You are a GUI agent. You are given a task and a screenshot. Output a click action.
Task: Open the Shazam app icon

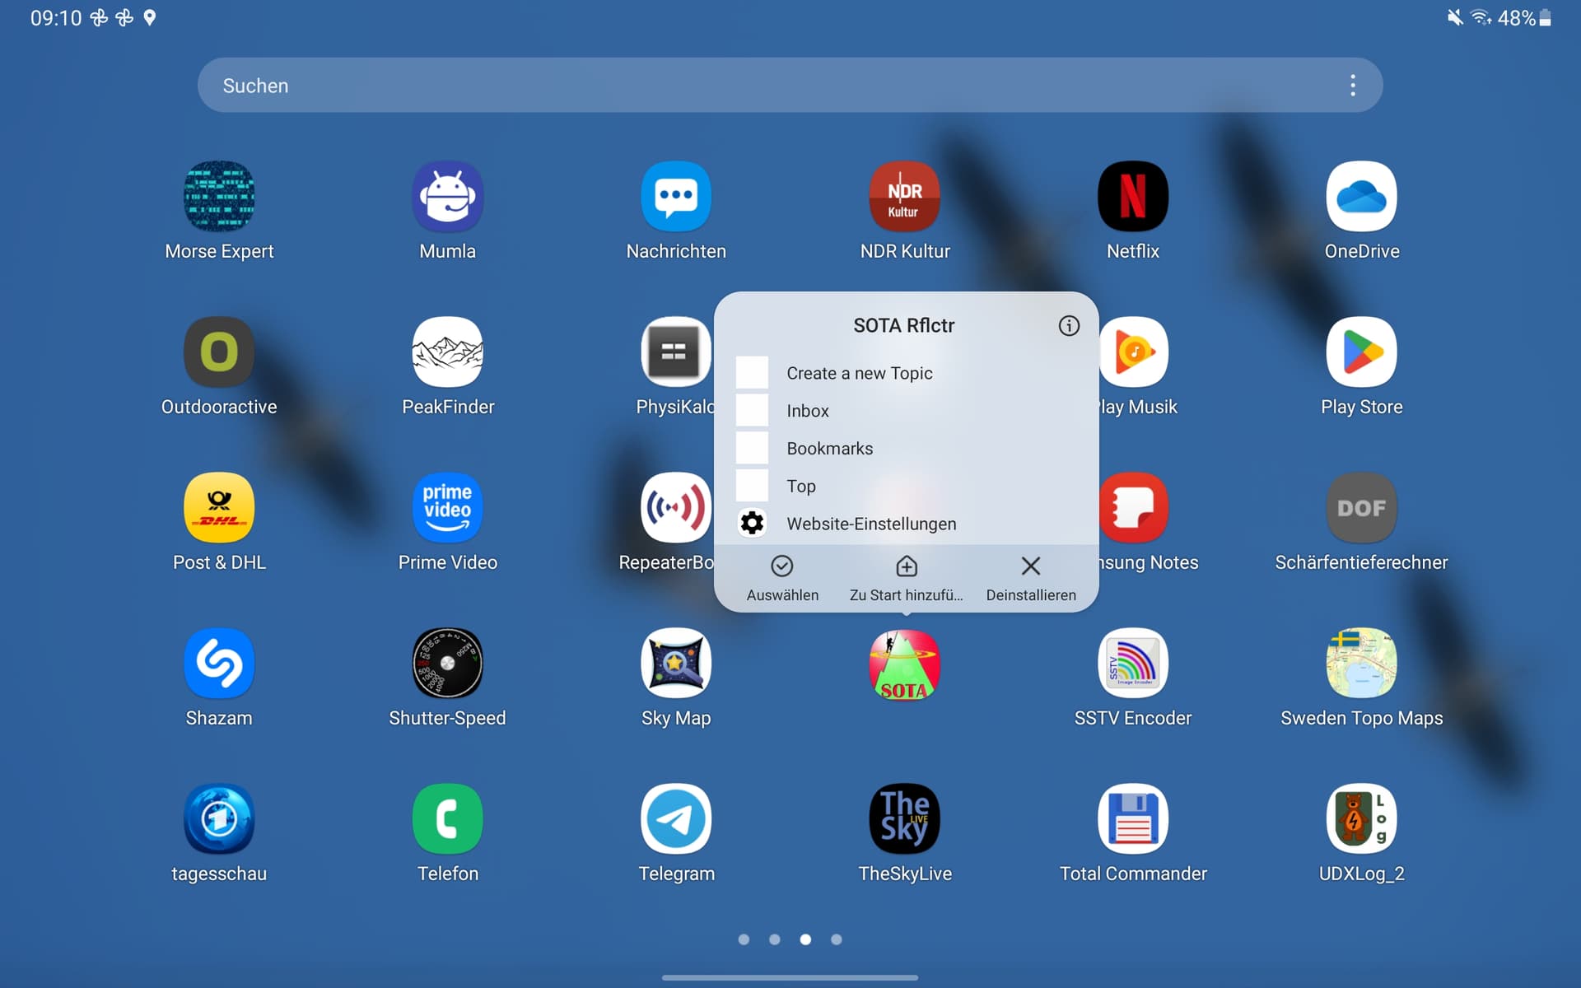pos(218,663)
